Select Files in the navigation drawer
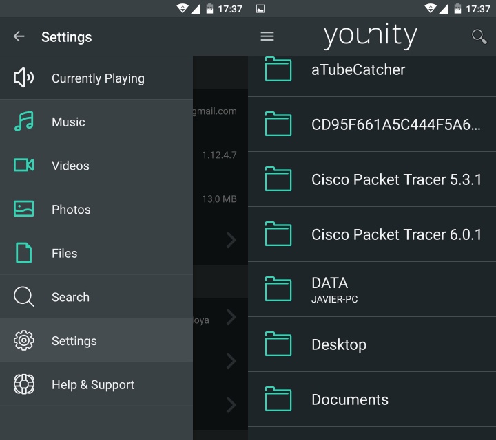Viewport: 496px width, 440px height. pos(96,253)
